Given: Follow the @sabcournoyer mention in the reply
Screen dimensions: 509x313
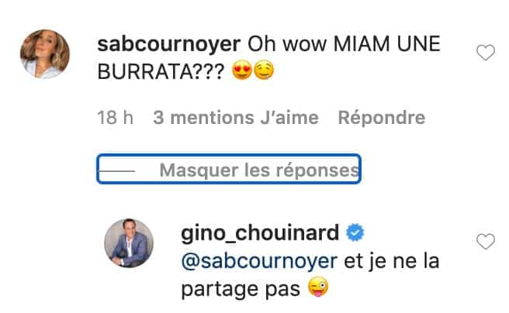Looking at the screenshot, I should click(259, 261).
